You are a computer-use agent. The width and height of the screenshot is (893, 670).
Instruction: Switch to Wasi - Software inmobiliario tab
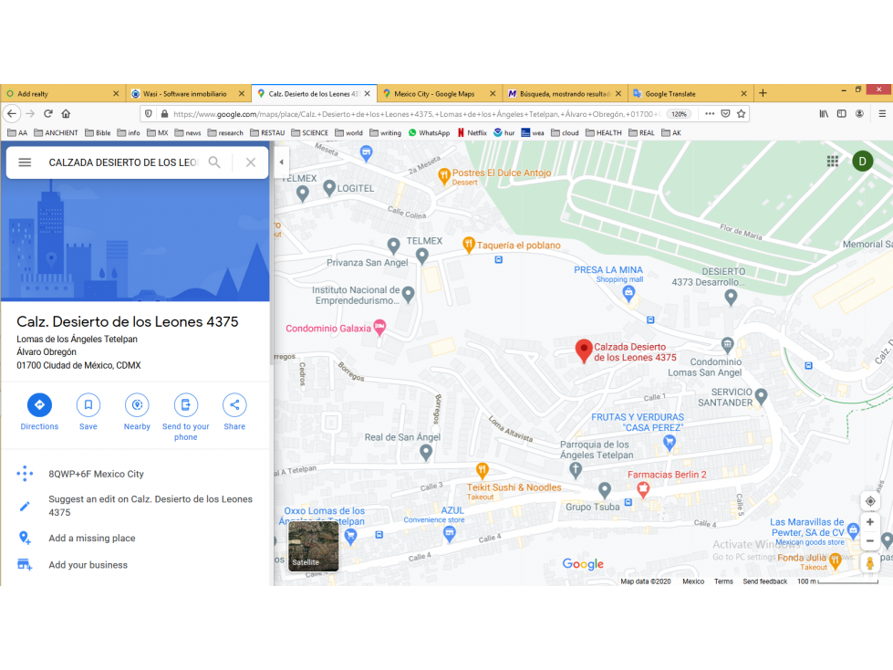click(x=188, y=93)
